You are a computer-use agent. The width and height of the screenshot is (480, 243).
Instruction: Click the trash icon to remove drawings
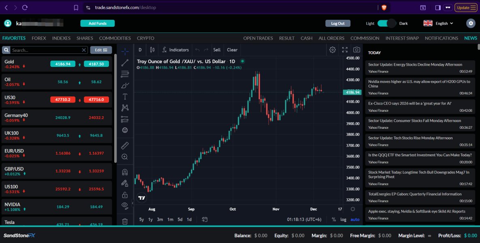pyautogui.click(x=125, y=221)
